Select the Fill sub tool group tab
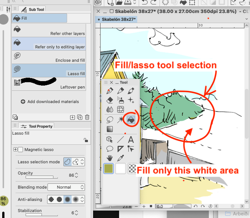The image size is (250, 218). (x=40, y=18)
